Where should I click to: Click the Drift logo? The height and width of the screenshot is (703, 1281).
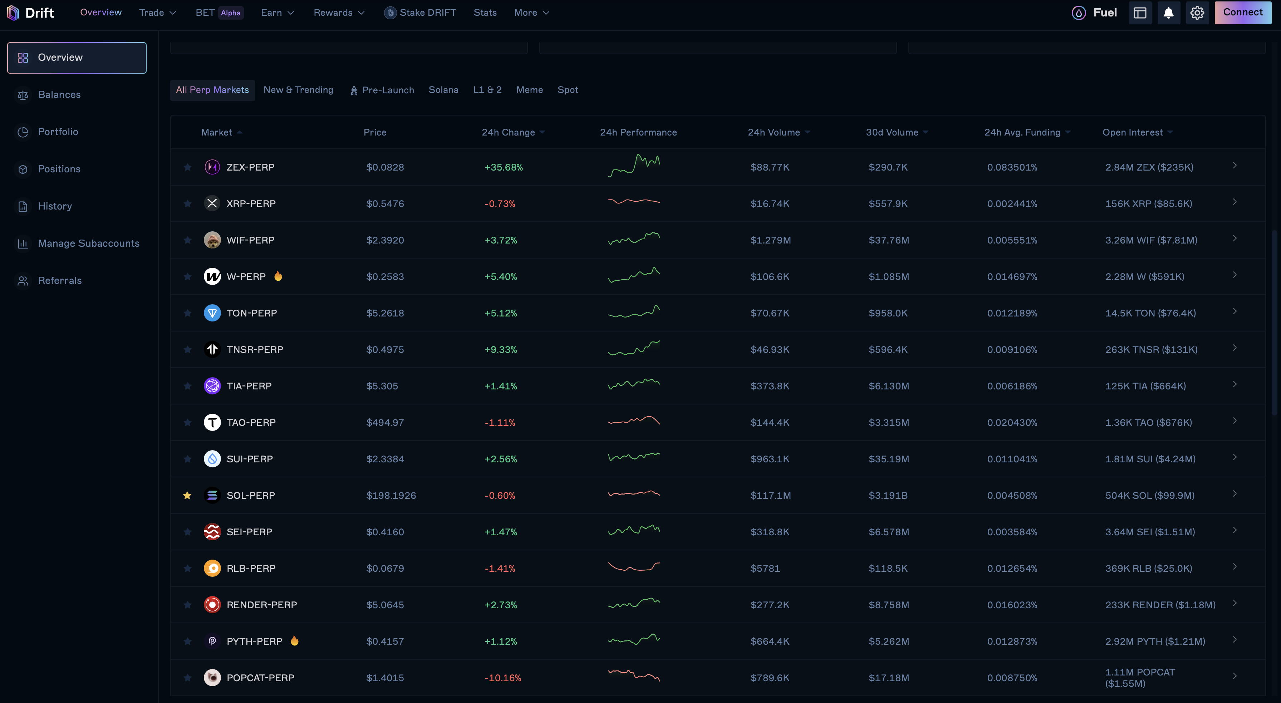[x=31, y=13]
